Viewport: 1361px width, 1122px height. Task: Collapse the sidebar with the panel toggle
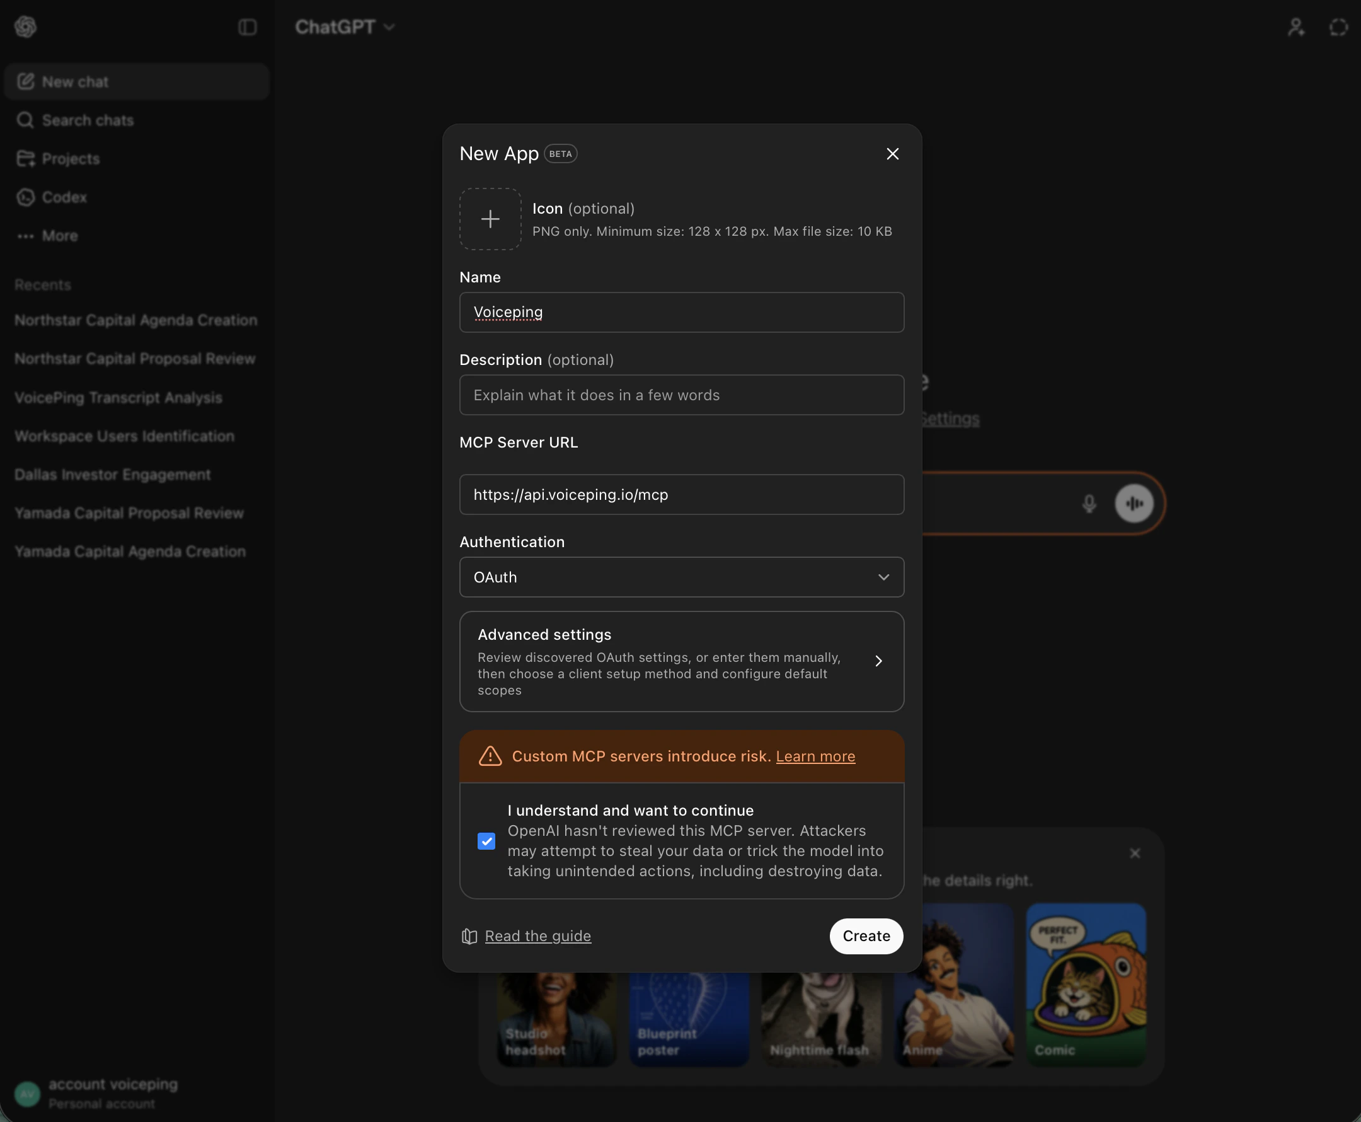coord(248,27)
